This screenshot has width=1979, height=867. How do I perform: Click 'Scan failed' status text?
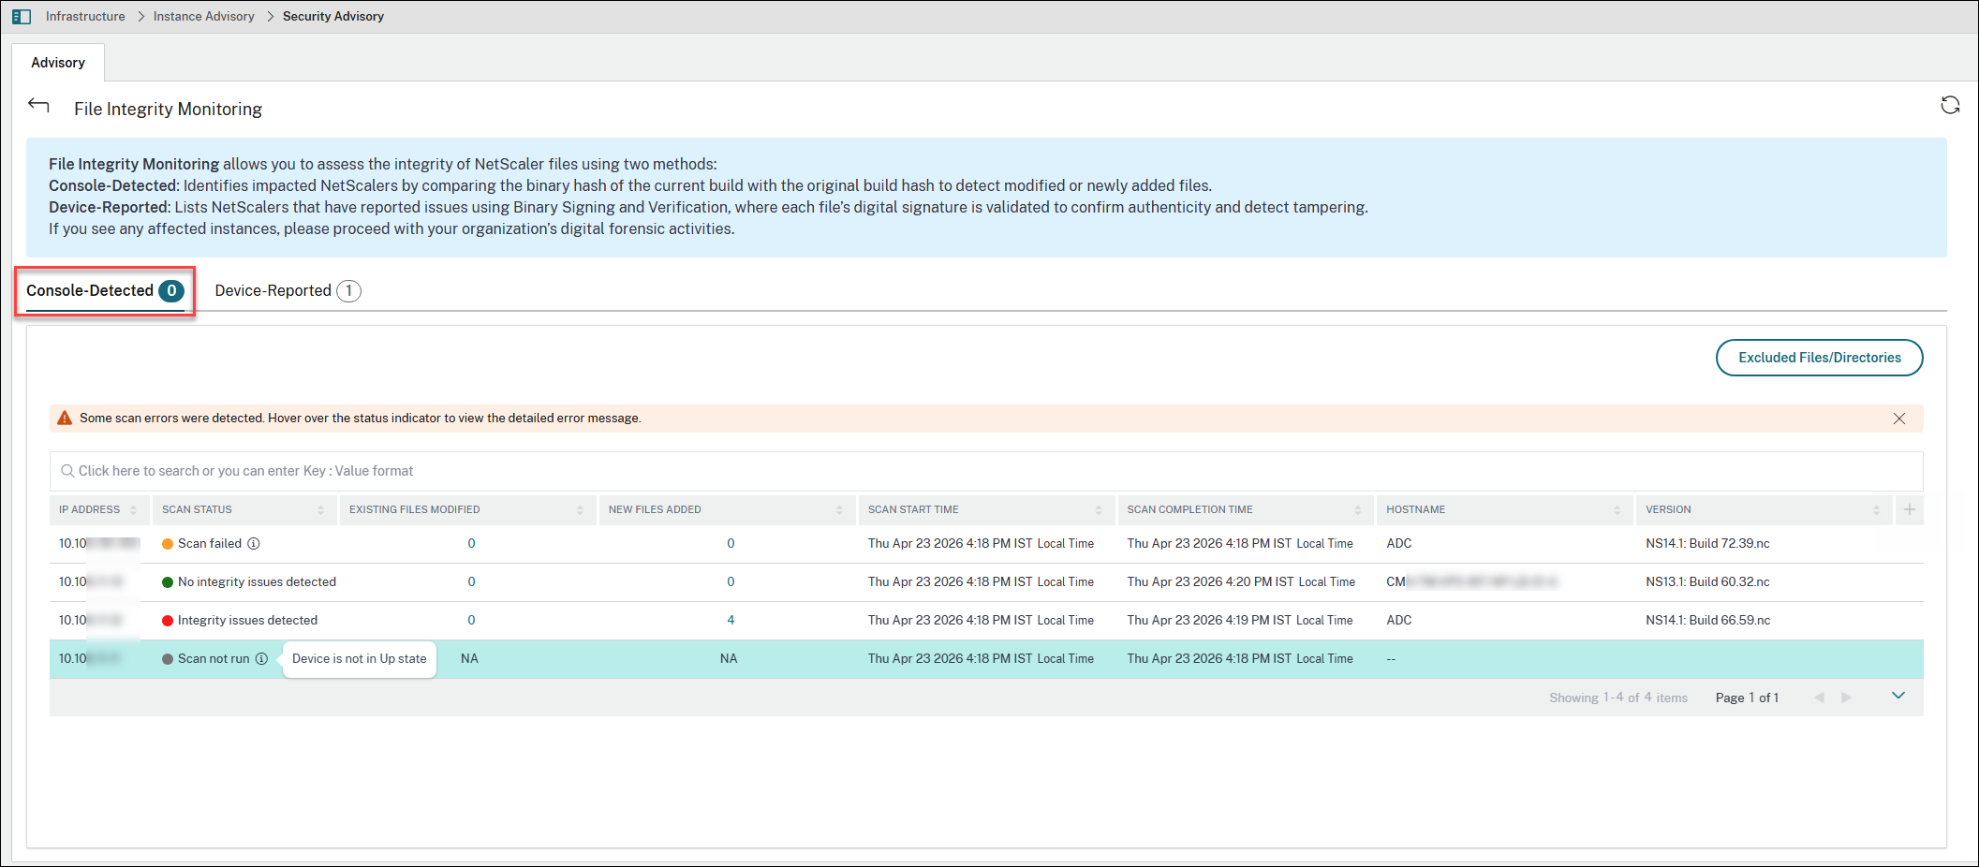pyautogui.click(x=210, y=543)
